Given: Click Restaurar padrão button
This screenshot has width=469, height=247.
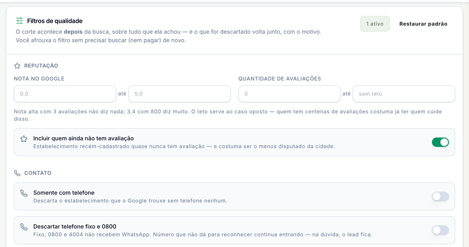Looking at the screenshot, I should coord(423,24).
